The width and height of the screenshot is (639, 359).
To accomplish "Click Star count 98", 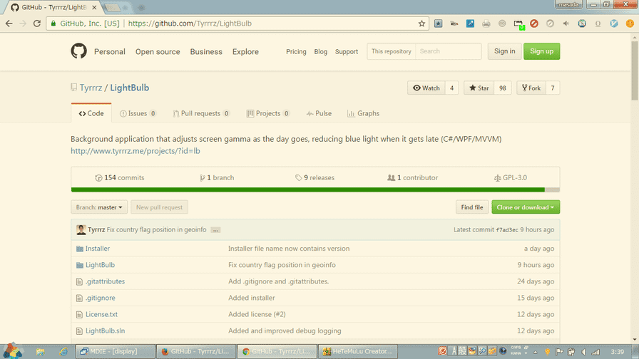I will point(503,88).
